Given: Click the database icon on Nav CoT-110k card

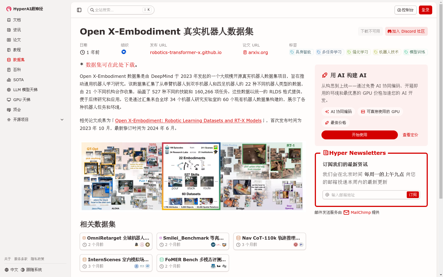Looking at the screenshot, I should (x=238, y=238).
